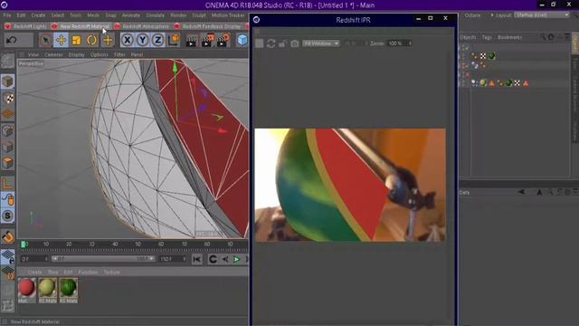Click Render View clapperboard icon

coord(191,40)
